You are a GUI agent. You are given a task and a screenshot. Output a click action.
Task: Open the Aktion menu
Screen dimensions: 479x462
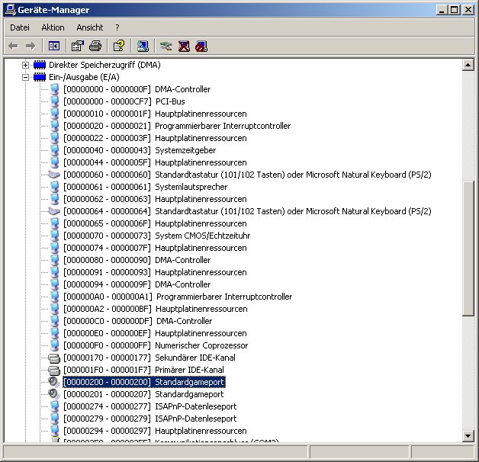[x=53, y=27]
